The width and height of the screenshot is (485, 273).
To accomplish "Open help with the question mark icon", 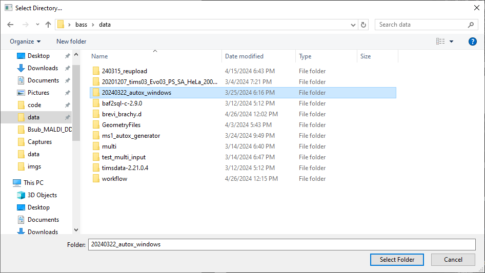I will click(x=472, y=41).
